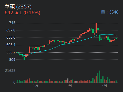Click the gray volume bar before 6月
This screenshot has height=92, width=123.
click(x=68, y=80)
